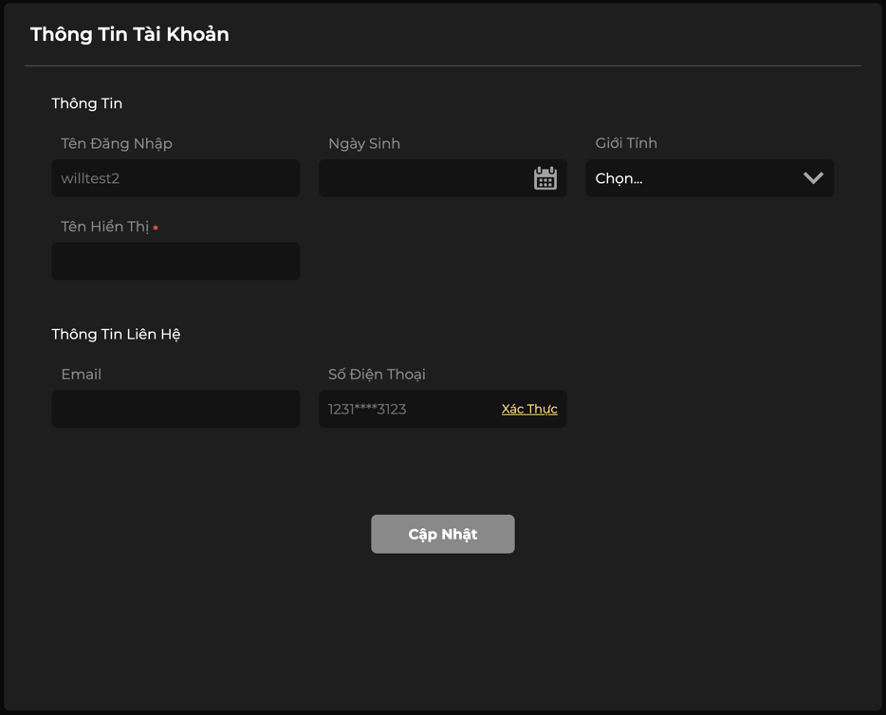Click the Thông Tin Liên Hệ heading
886x715 pixels.
tap(116, 334)
